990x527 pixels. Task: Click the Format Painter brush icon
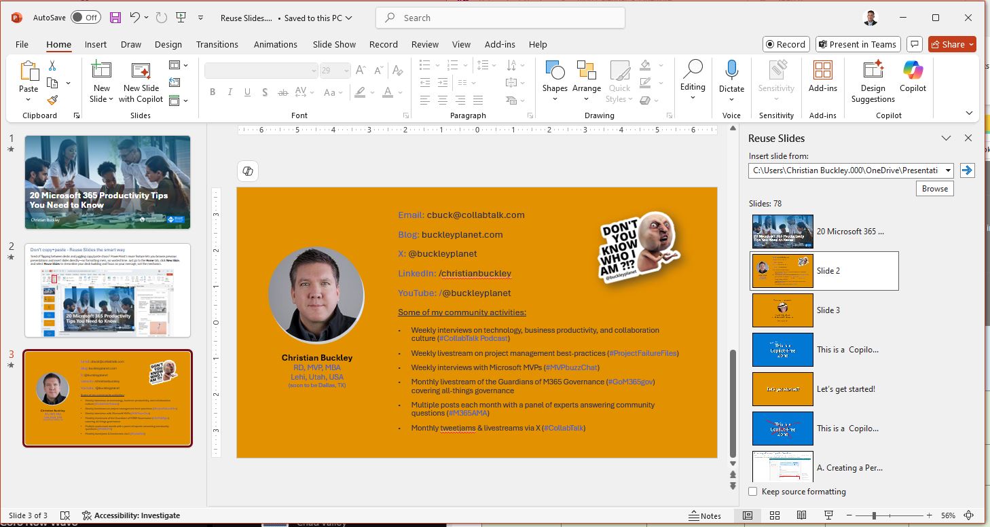tap(52, 100)
